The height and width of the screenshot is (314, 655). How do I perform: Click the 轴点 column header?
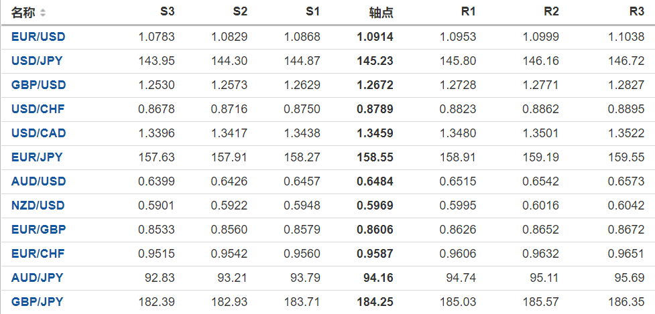[x=381, y=13]
